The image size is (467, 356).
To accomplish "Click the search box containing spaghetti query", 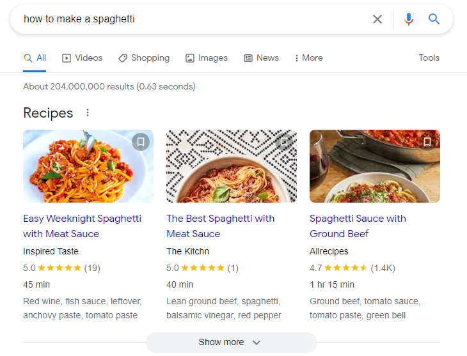I will coord(192,19).
